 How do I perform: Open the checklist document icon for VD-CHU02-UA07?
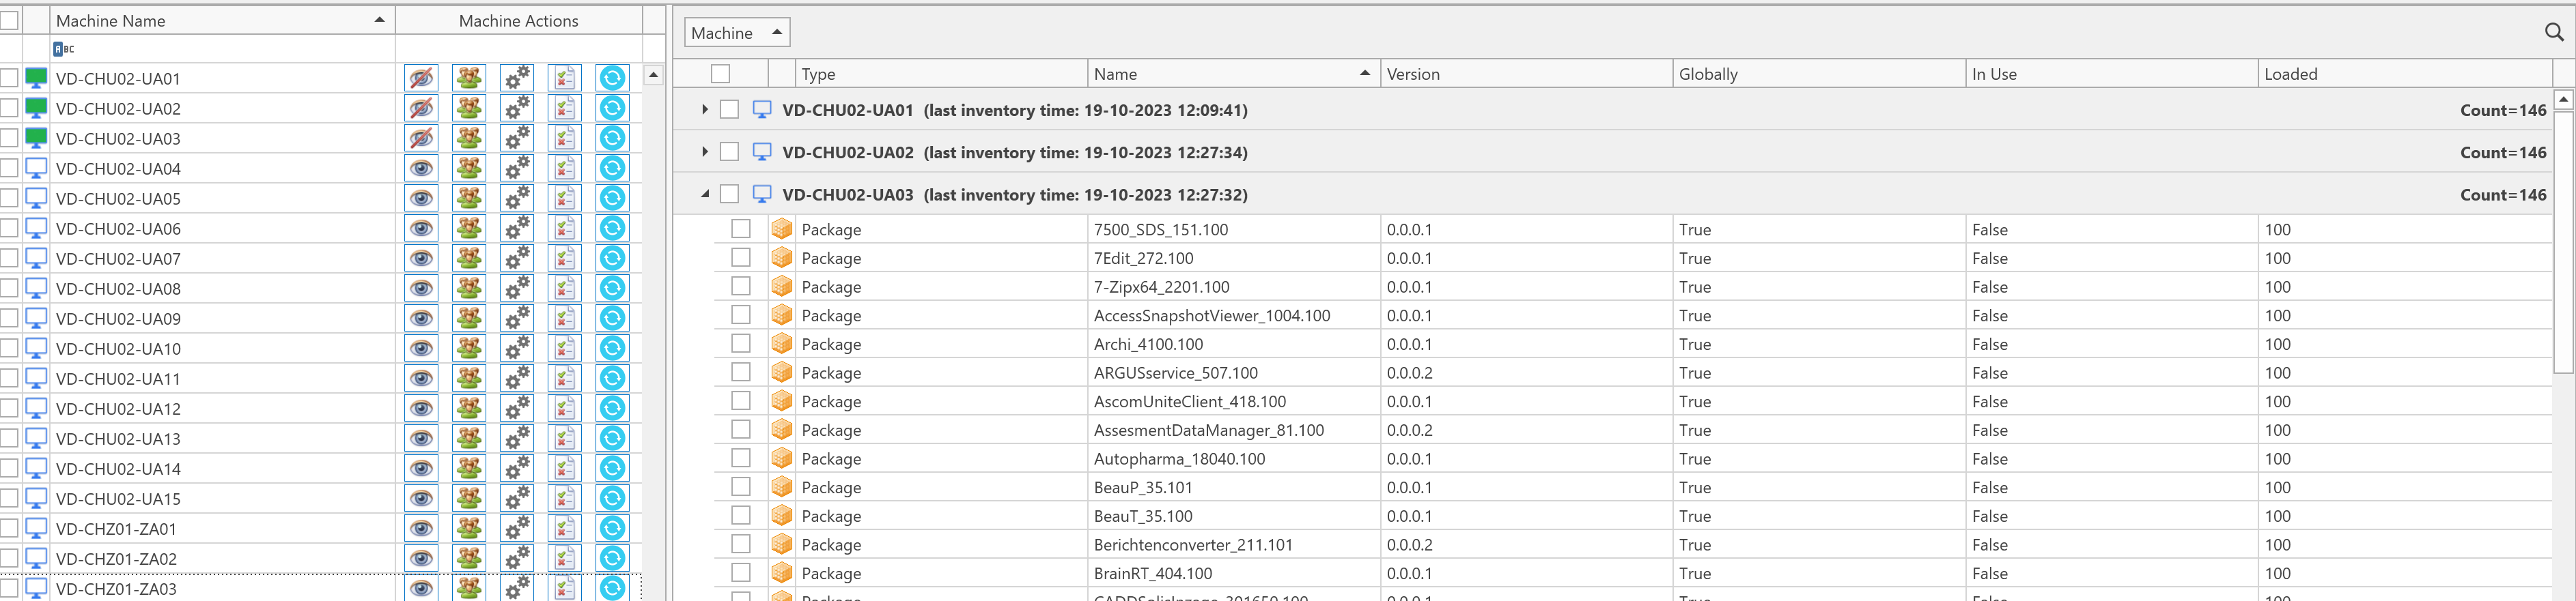tap(564, 258)
